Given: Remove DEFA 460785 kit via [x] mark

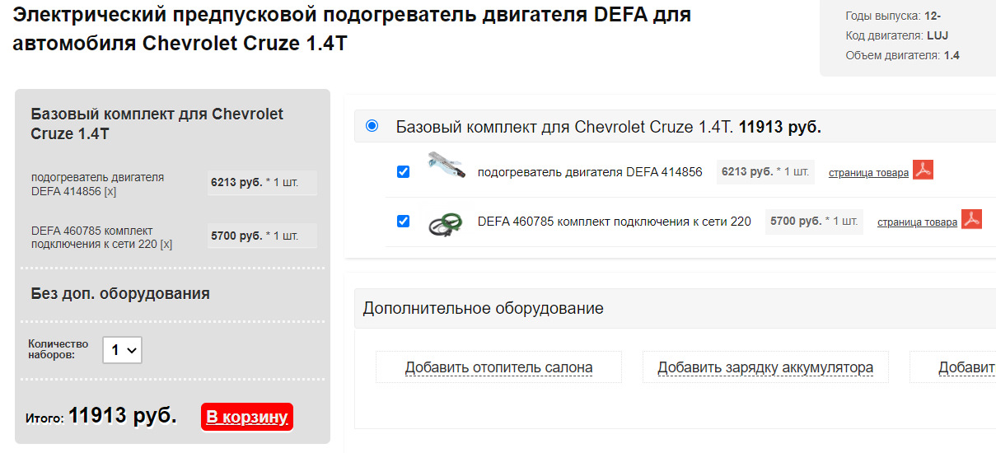Looking at the screenshot, I should point(166,245).
